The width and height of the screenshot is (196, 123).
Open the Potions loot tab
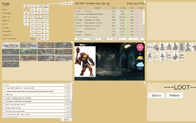pos(175,95)
